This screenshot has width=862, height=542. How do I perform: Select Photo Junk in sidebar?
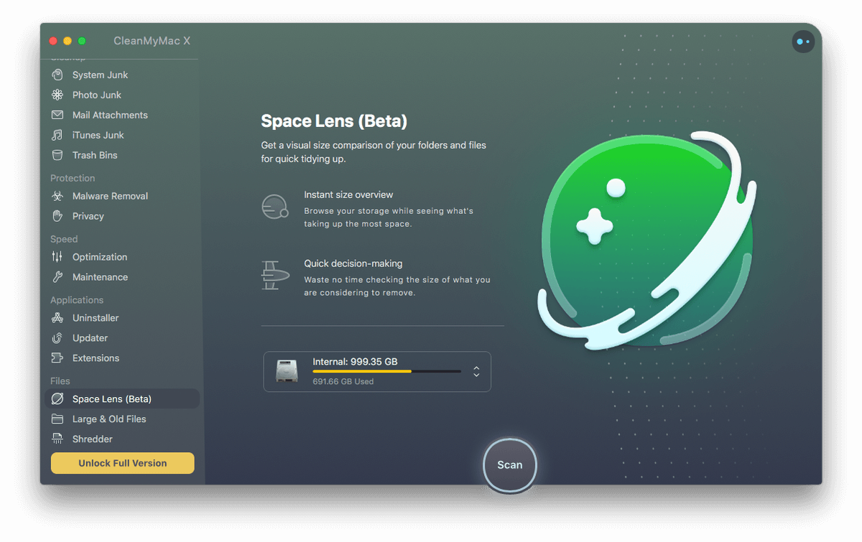tap(122, 95)
